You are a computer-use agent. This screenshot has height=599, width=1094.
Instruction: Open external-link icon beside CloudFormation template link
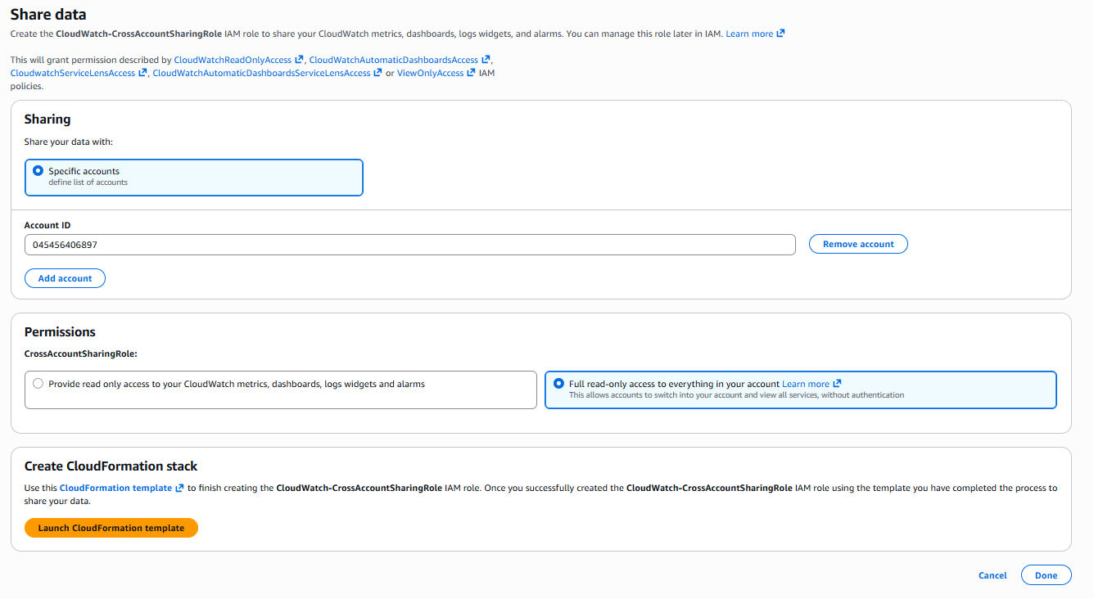pos(179,488)
